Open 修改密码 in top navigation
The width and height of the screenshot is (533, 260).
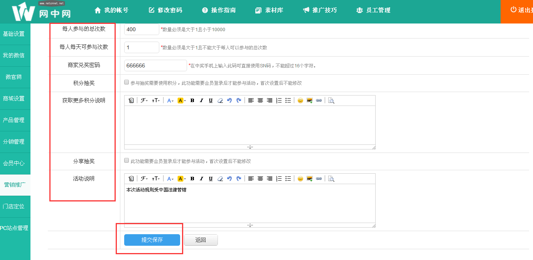pyautogui.click(x=165, y=10)
